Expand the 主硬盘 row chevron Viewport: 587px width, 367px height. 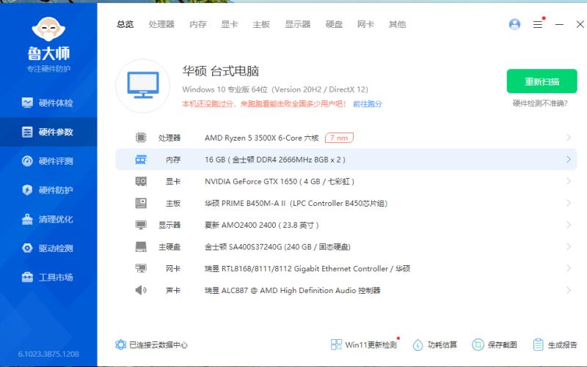click(569, 247)
